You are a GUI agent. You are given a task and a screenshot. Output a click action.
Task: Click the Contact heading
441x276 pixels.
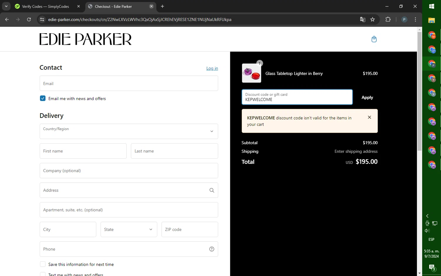[51, 67]
